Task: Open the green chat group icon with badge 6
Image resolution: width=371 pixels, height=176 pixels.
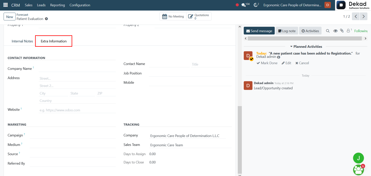Action: tap(358, 170)
